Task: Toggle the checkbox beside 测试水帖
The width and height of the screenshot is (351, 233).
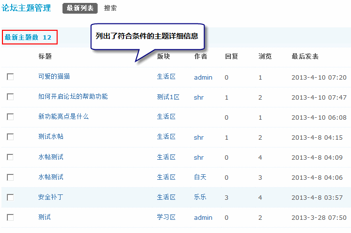Action: [x=10, y=137]
